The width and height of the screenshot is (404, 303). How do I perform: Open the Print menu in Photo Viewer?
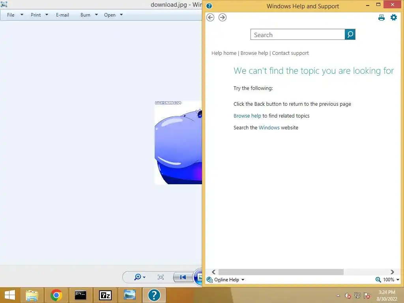(x=36, y=15)
